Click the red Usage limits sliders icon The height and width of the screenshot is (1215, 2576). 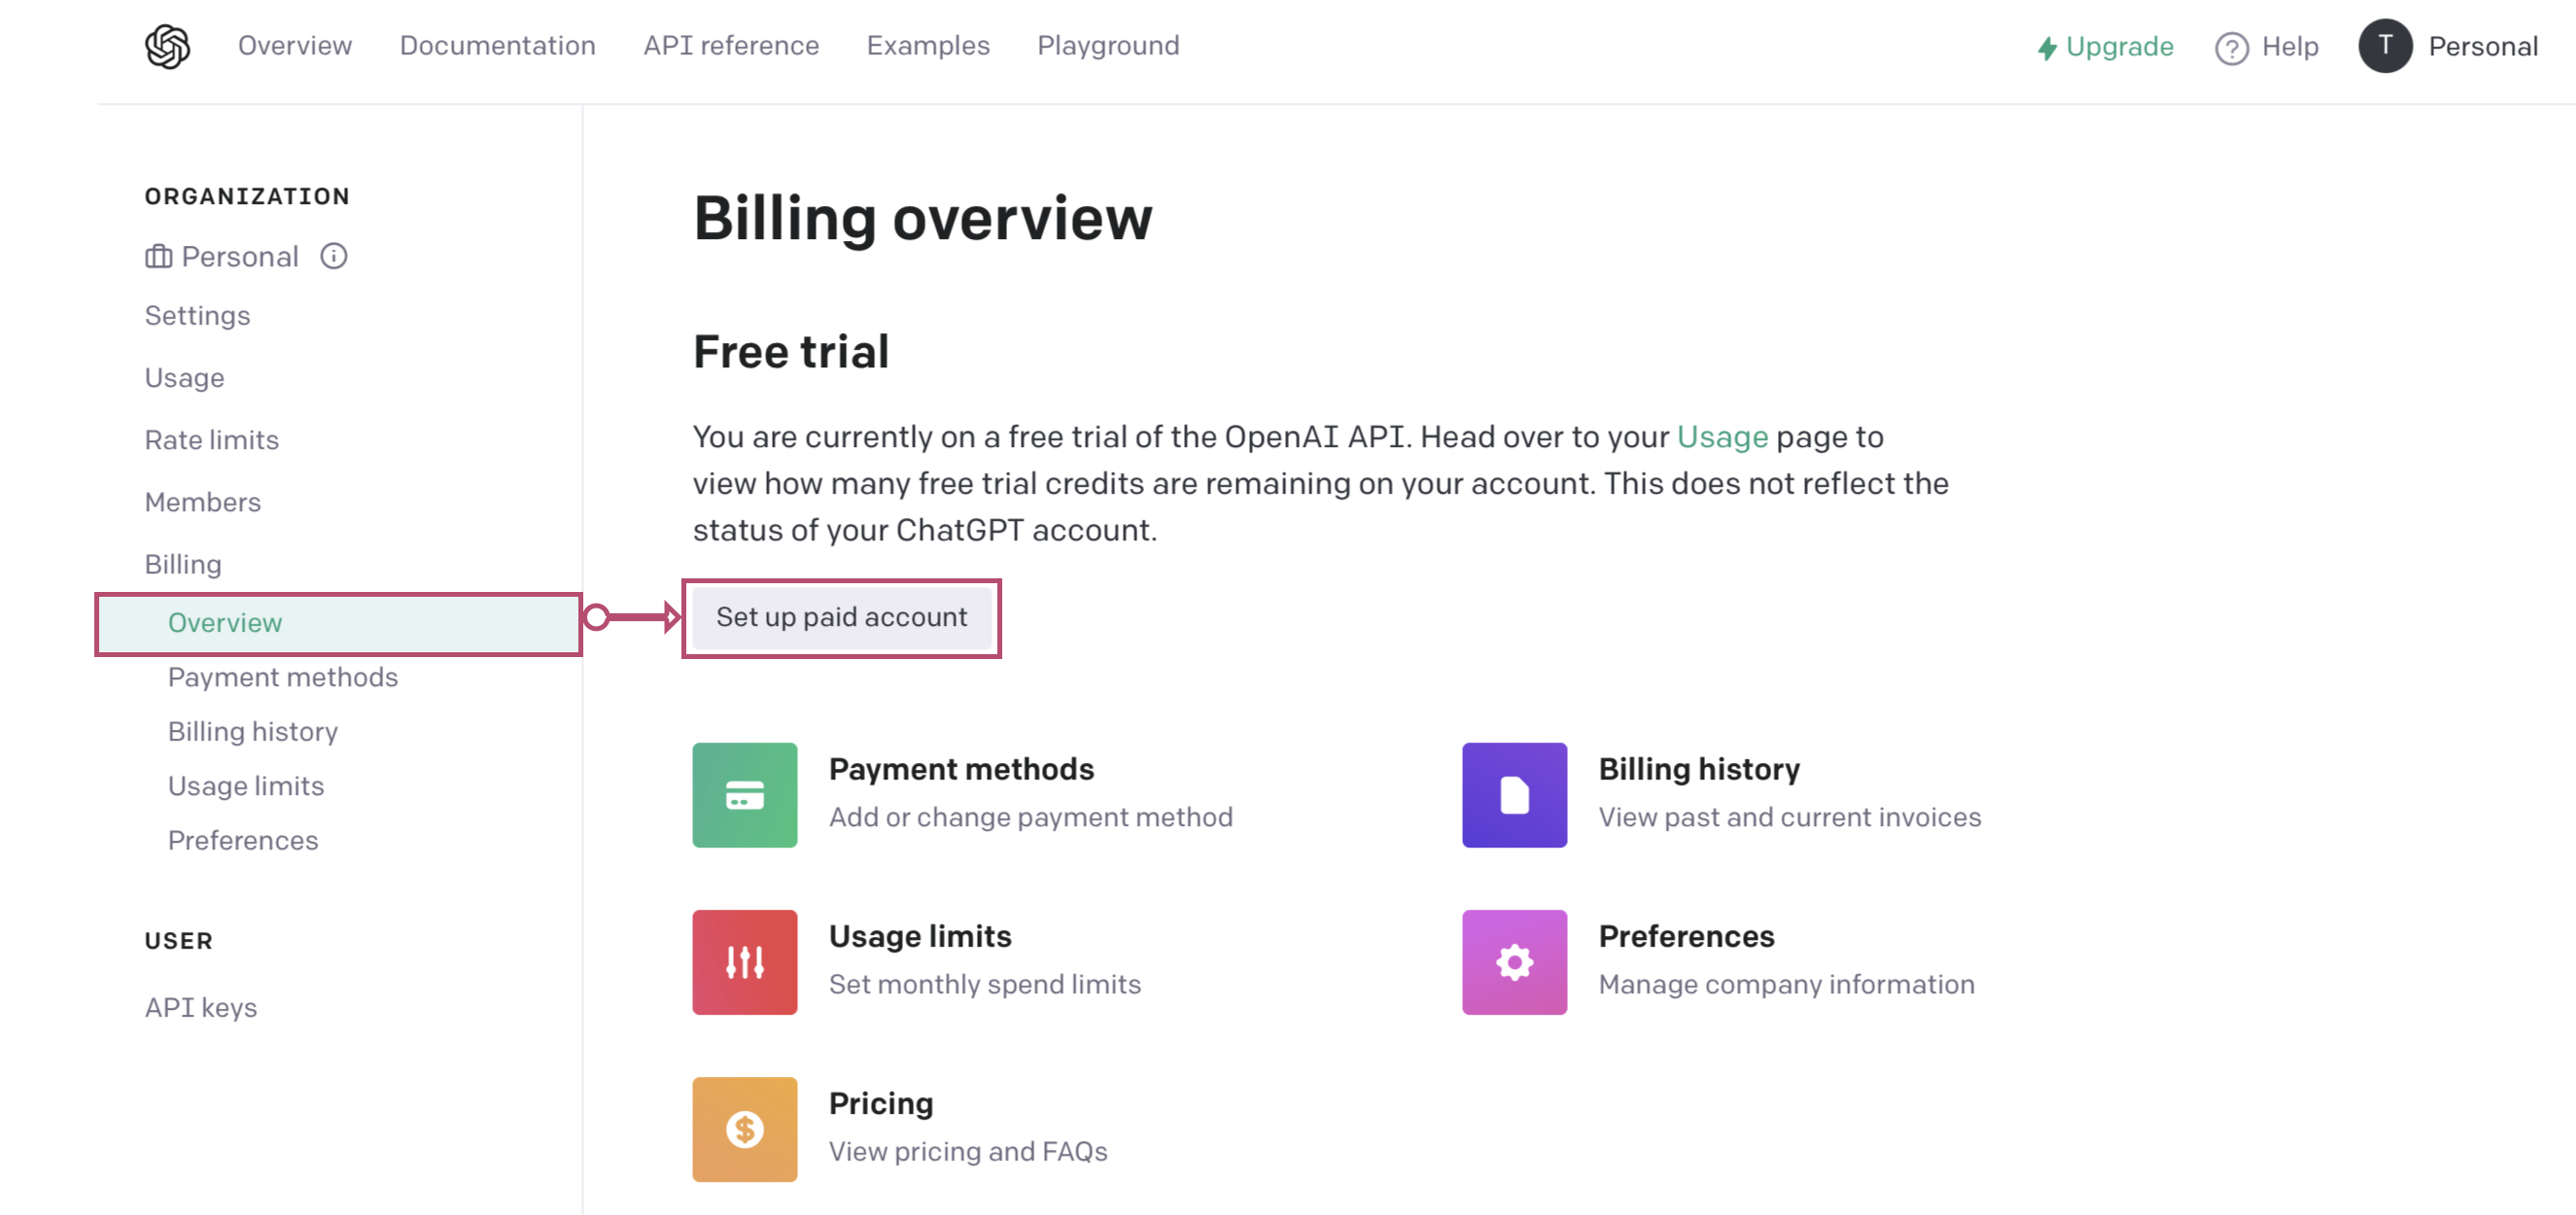click(744, 962)
